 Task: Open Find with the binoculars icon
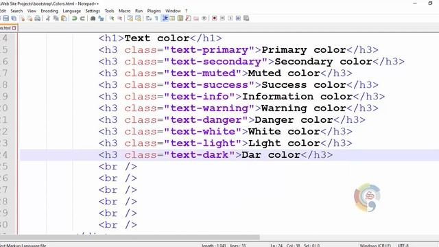pyautogui.click(x=93, y=19)
